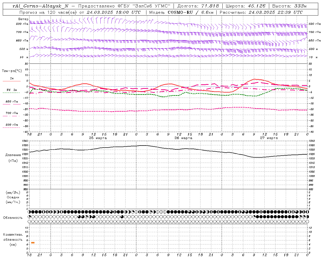This screenshot has height=257, width=322.
Task: Click the Тем-ра(°C) axis title
Action: [x=12, y=71]
